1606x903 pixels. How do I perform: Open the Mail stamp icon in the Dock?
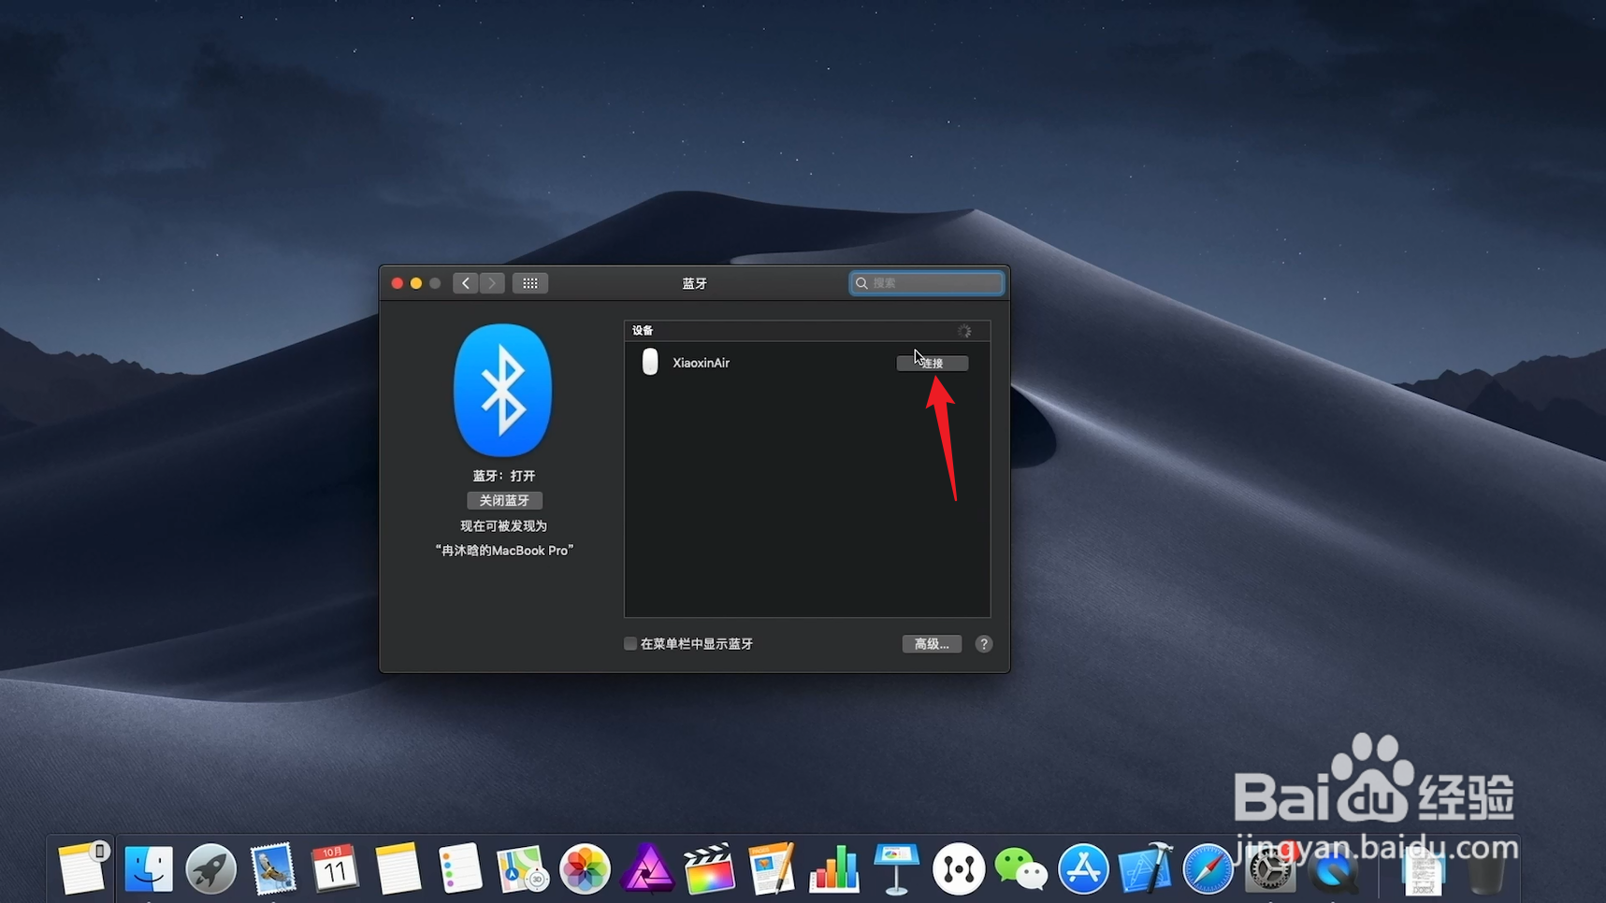click(273, 868)
